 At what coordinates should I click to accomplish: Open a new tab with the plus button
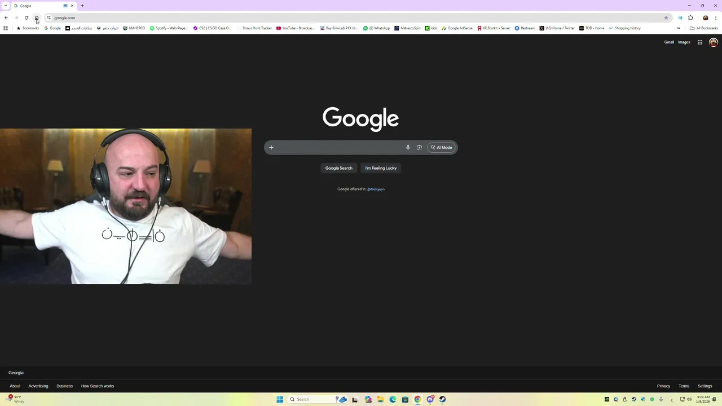pyautogui.click(x=82, y=6)
